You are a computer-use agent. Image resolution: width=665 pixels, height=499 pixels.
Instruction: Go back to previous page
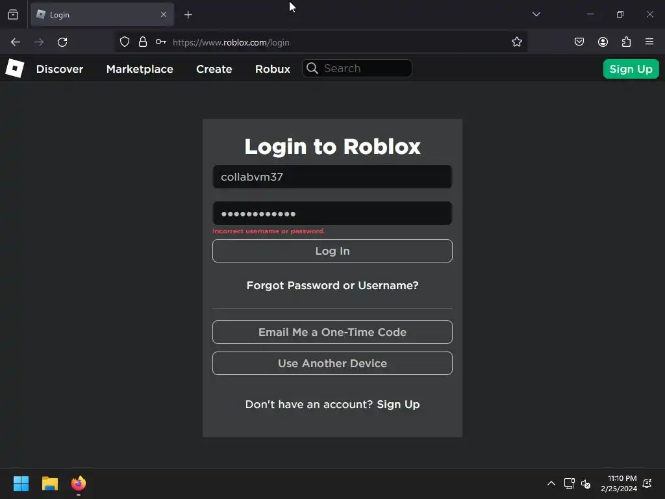16,42
